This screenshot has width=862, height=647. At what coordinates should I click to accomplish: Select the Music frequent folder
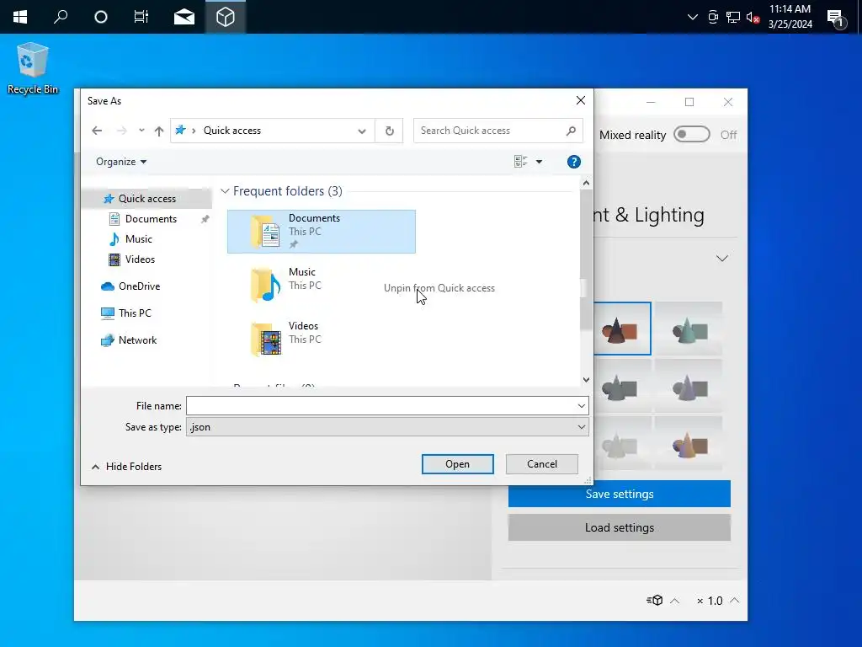(321, 285)
